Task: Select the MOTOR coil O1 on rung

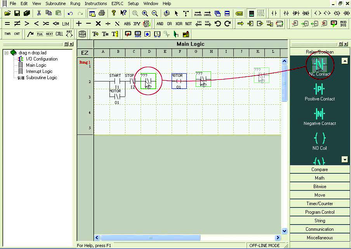Action: pos(179,81)
